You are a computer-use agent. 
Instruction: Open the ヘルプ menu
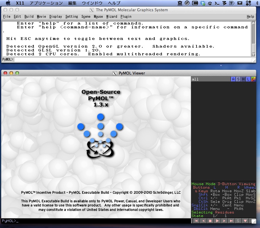[x=114, y=3]
